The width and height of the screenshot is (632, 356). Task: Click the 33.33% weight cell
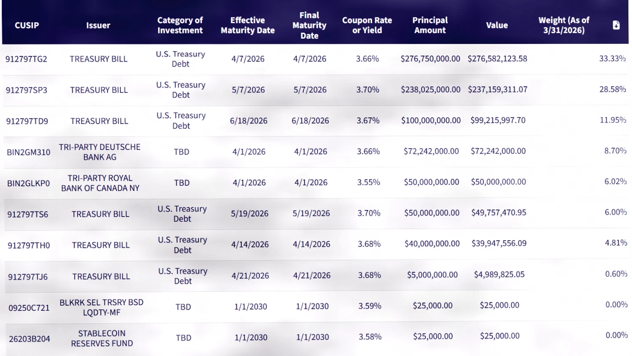[612, 58]
